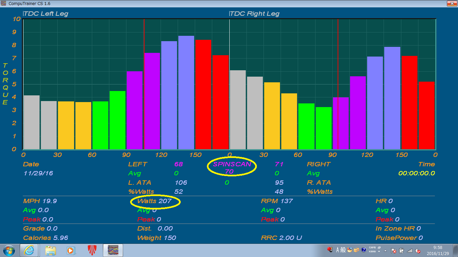458x257 pixels.
Task: Click the 'MPH 19.9' readout
Action: pos(40,201)
